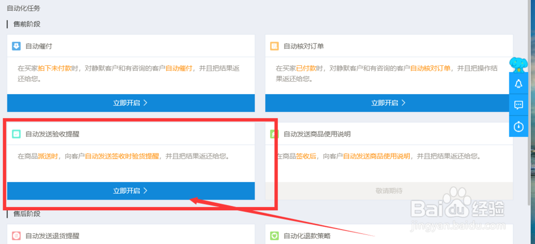Image resolution: width=535 pixels, height=244 pixels.
Task: Click the highlighted 派送时 text
Action: pos(48,156)
